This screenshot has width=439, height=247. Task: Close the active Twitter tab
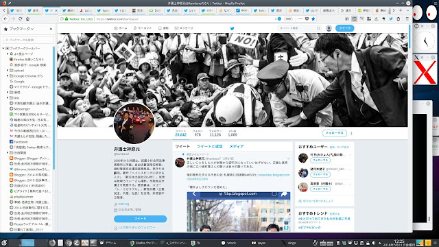click(x=56, y=10)
